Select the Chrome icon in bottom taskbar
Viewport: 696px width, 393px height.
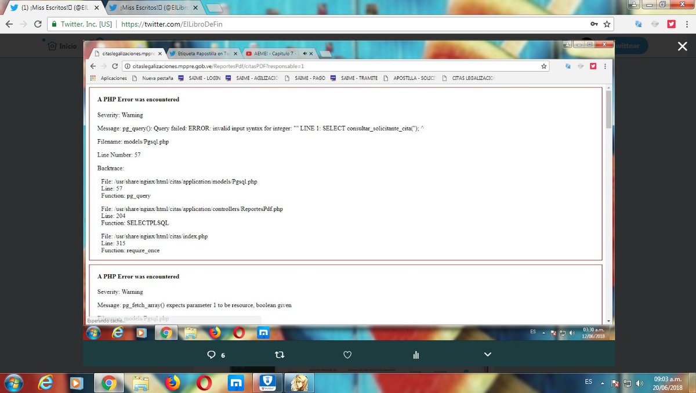point(108,383)
